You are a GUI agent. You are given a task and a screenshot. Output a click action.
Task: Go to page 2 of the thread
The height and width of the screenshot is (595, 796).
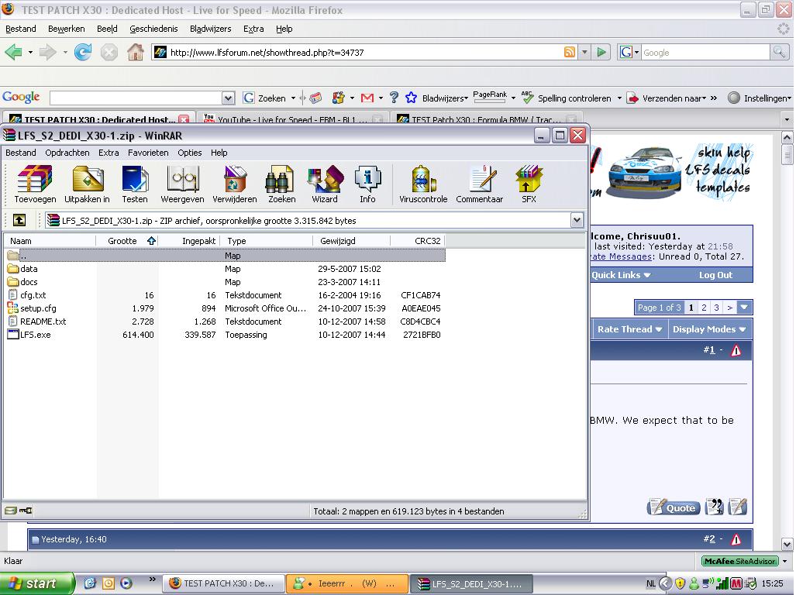pyautogui.click(x=704, y=308)
